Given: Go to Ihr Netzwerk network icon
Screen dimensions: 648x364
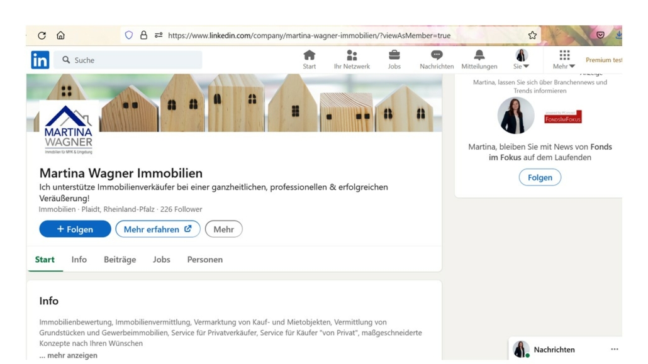Looking at the screenshot, I should [352, 56].
